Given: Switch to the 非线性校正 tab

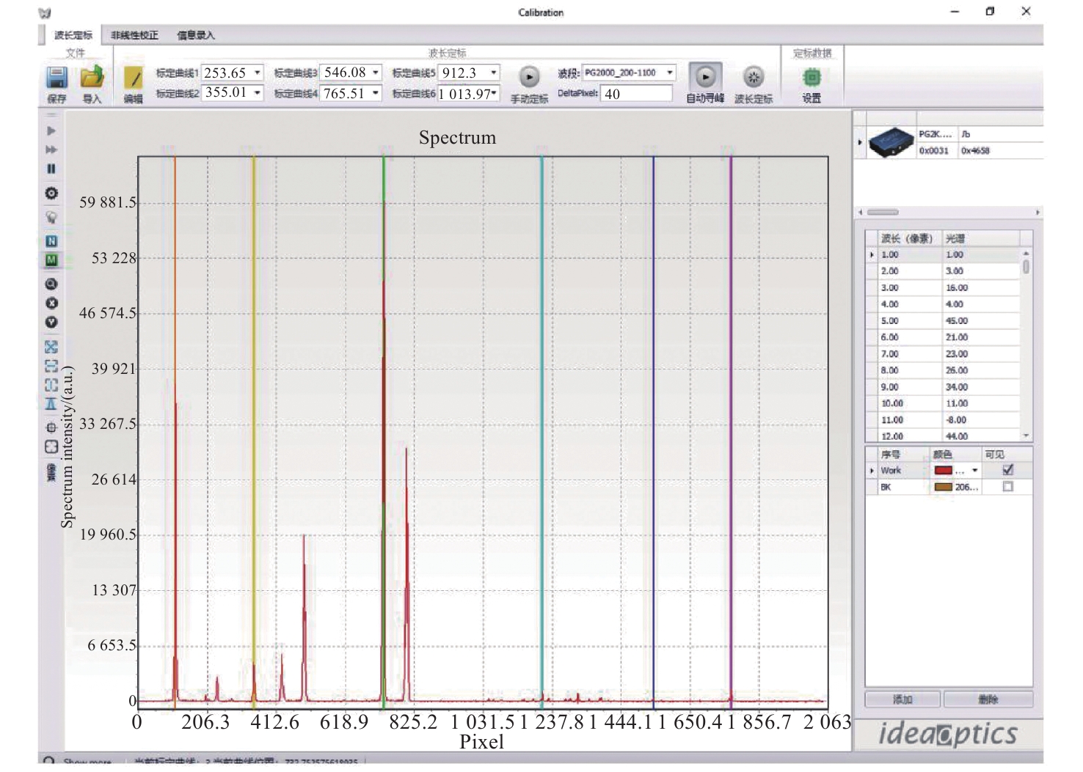Looking at the screenshot, I should click(134, 35).
